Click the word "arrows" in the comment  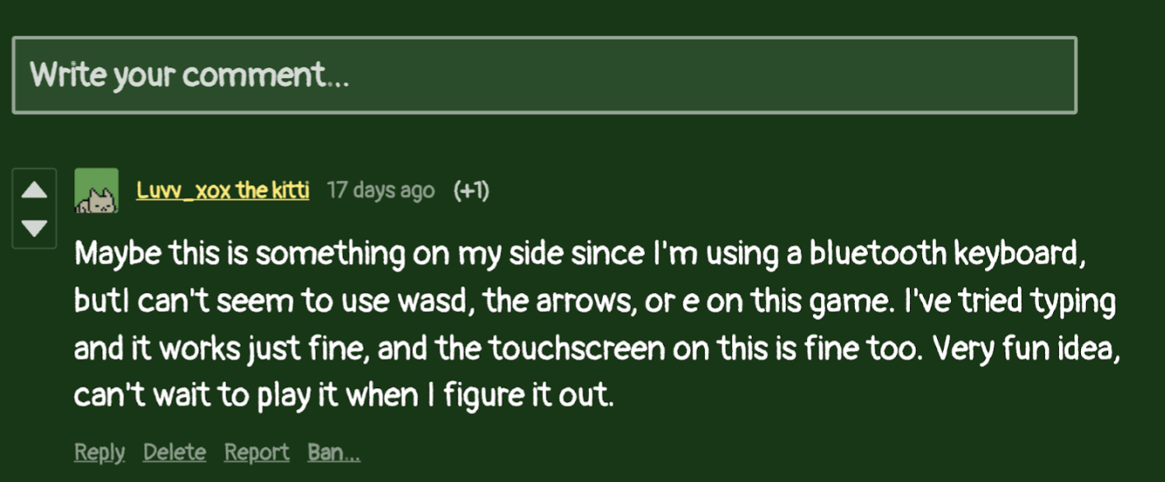coord(587,302)
